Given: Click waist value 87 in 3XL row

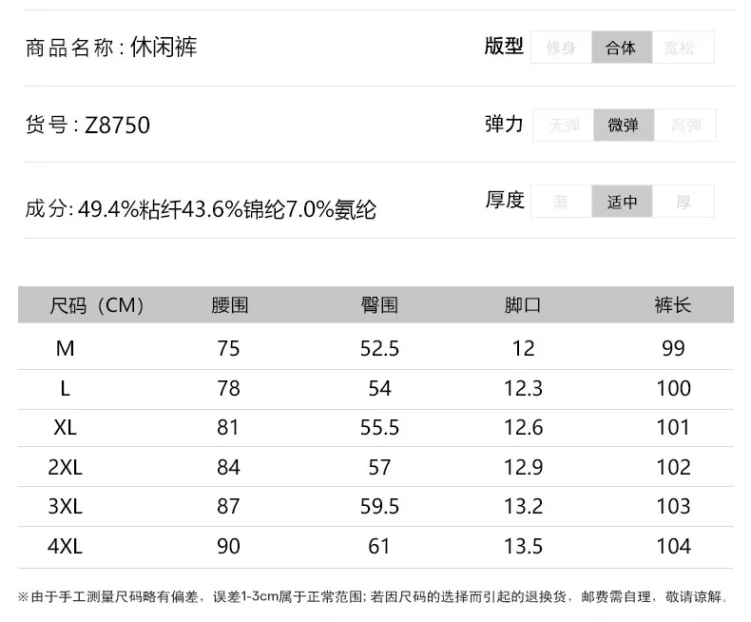Looking at the screenshot, I should pyautogui.click(x=228, y=507).
